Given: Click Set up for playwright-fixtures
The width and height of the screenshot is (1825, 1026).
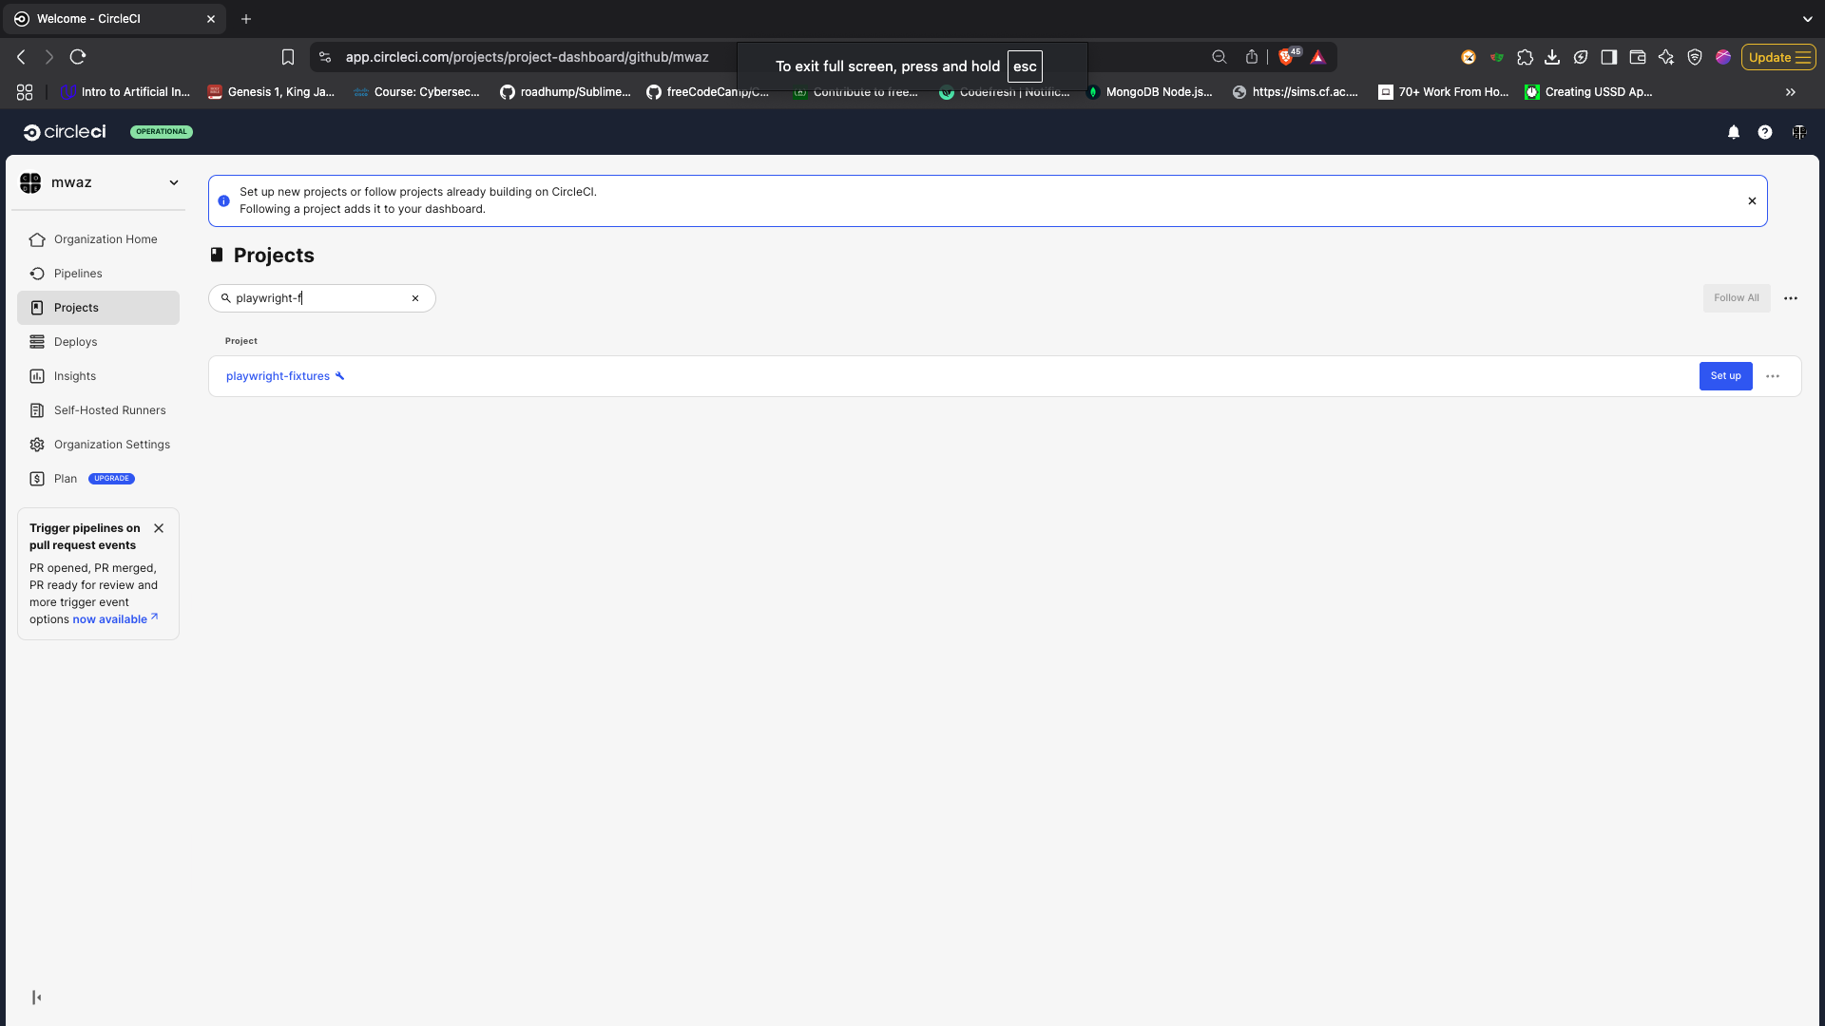Looking at the screenshot, I should [1725, 376].
